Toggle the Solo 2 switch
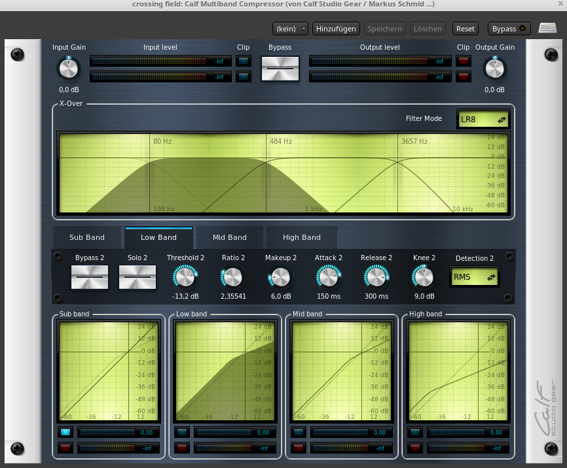 (x=137, y=277)
